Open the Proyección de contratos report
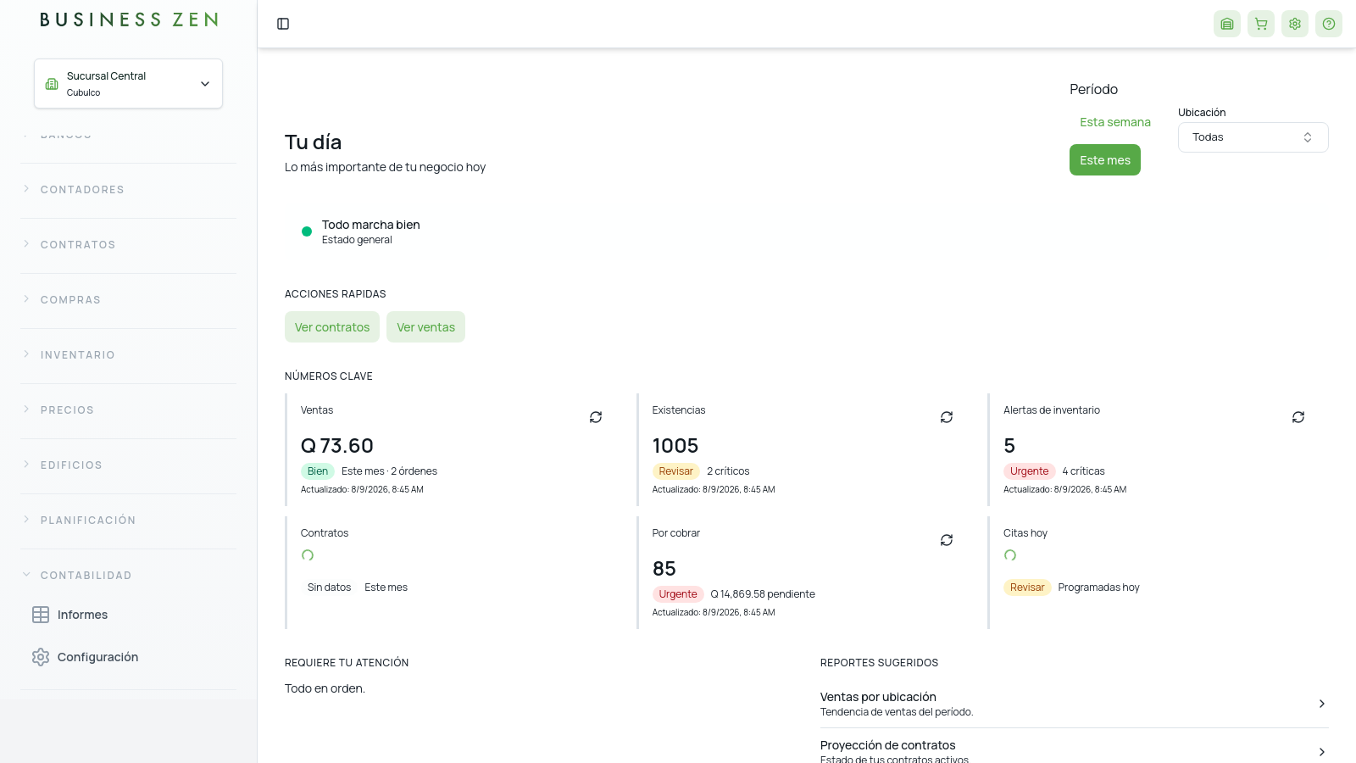1356x763 pixels. click(x=1074, y=751)
